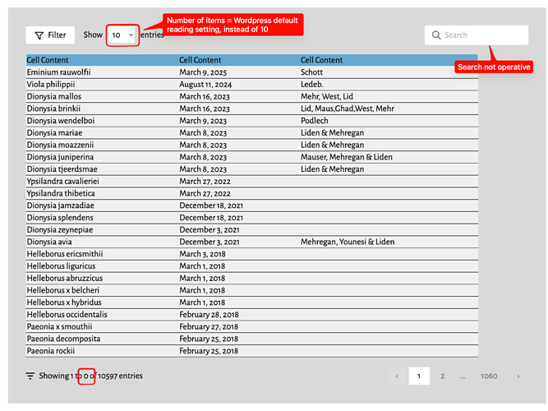
Task: Click the first Cell Content column header
Action: coord(48,60)
